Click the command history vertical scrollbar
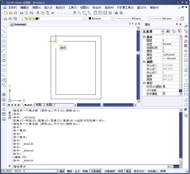This screenshot has width=190, height=174. click(181, 136)
